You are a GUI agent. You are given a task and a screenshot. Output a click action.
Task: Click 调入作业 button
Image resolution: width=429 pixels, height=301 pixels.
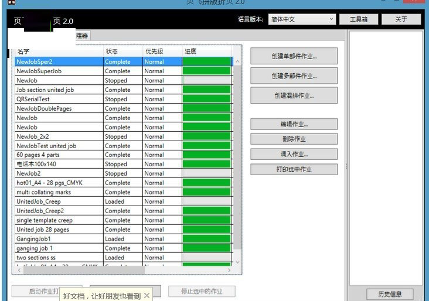coord(294,154)
